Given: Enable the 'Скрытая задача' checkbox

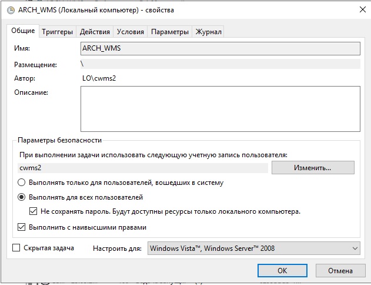Looking at the screenshot, I should pos(16,248).
